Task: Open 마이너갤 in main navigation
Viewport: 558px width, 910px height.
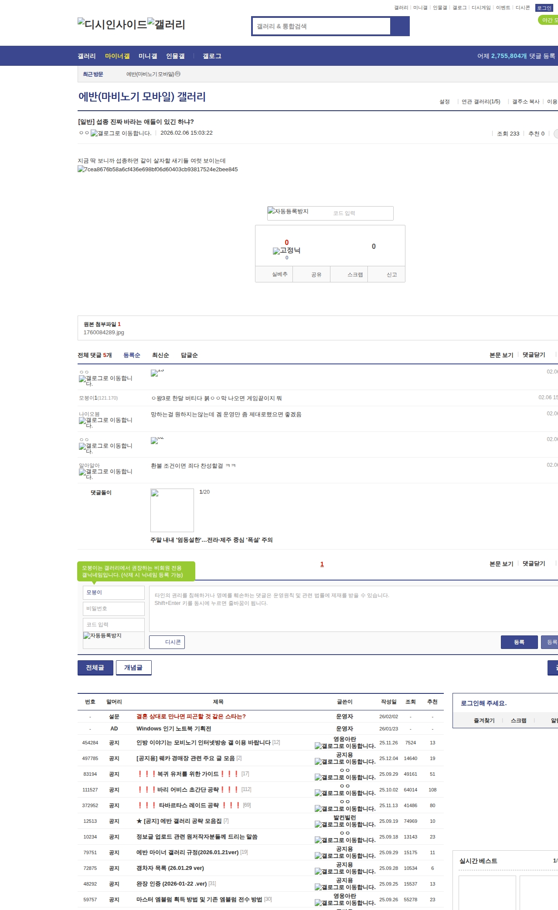Action: tap(117, 56)
